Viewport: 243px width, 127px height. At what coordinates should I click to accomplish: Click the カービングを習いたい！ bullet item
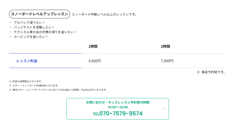click(x=31, y=37)
